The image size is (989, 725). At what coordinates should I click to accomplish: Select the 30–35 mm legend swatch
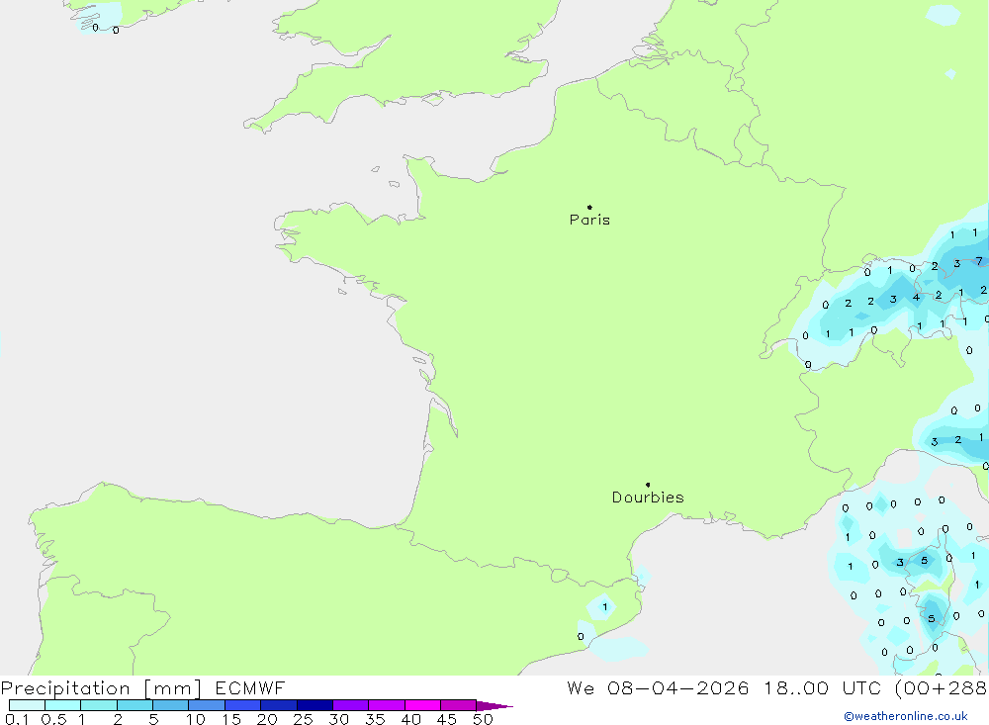pyautogui.click(x=351, y=705)
